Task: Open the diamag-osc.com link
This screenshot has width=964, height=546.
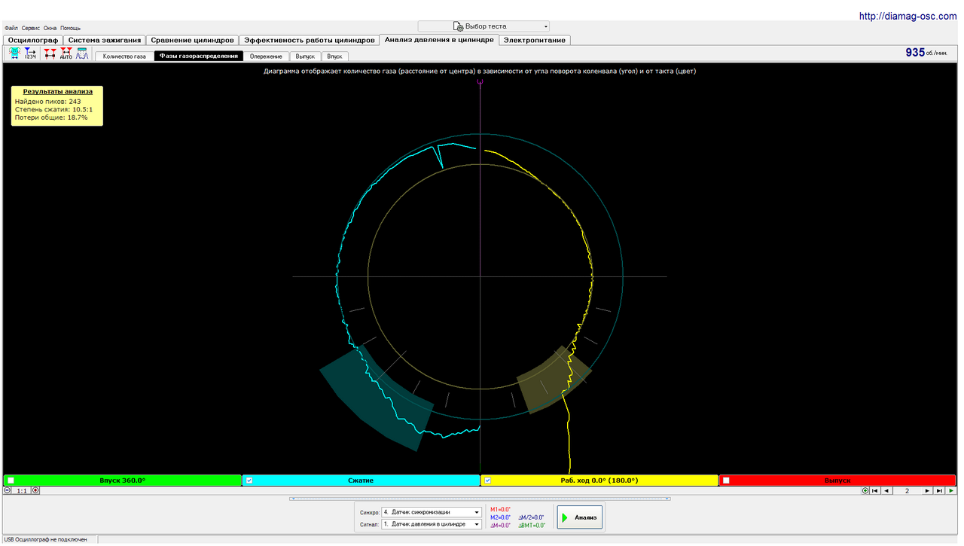Action: (909, 16)
